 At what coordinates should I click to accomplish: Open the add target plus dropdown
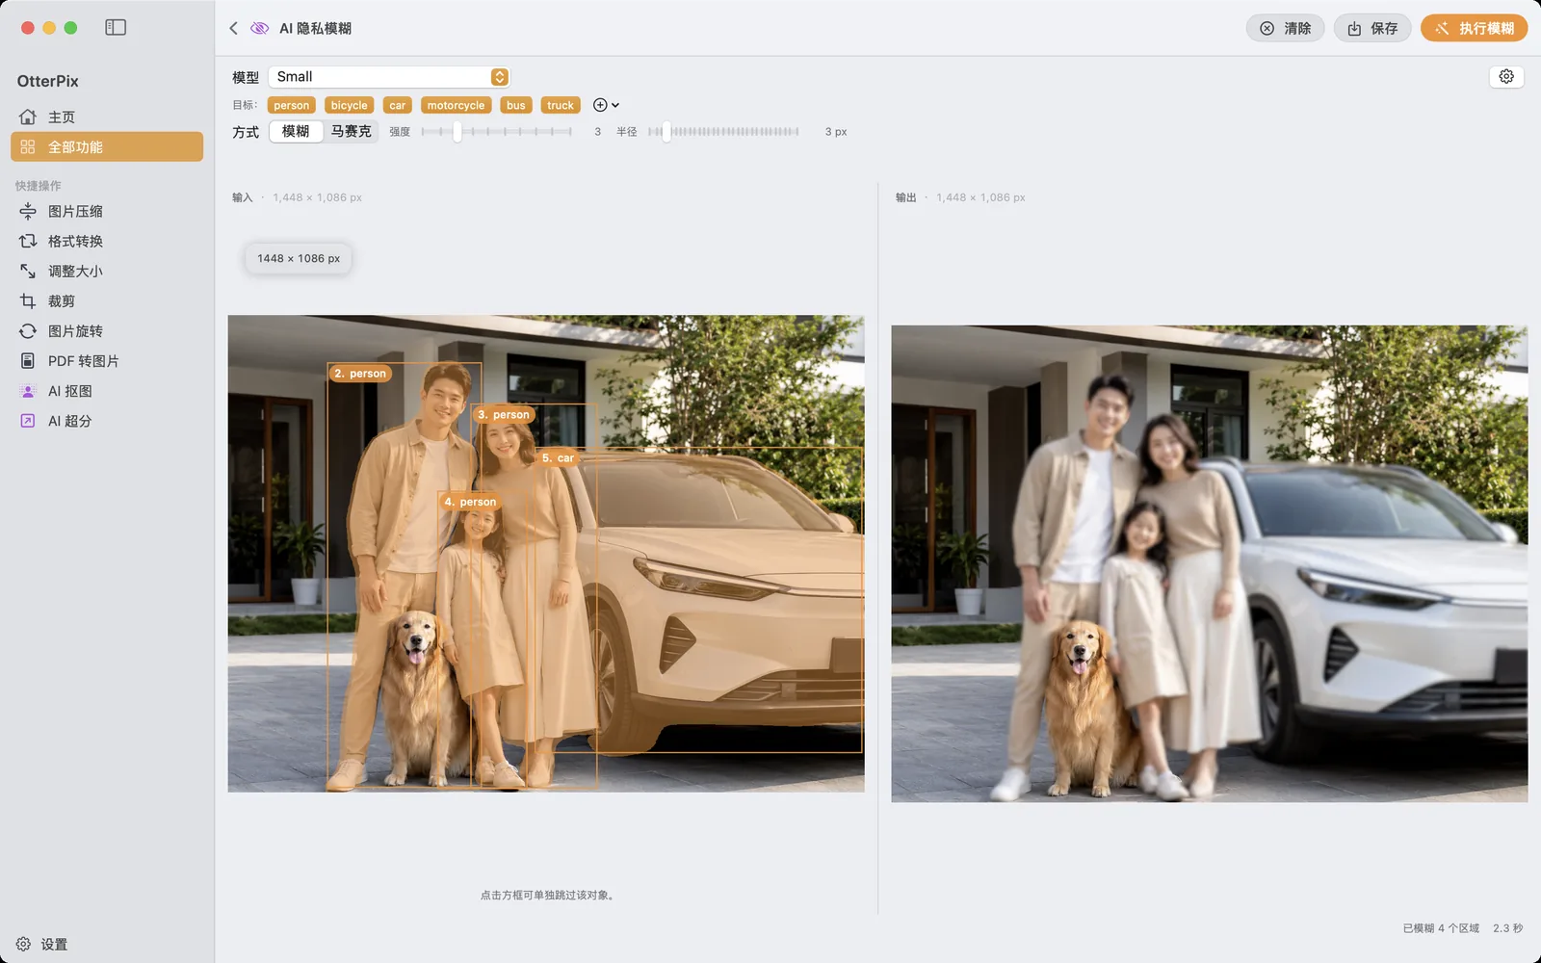[x=606, y=105]
